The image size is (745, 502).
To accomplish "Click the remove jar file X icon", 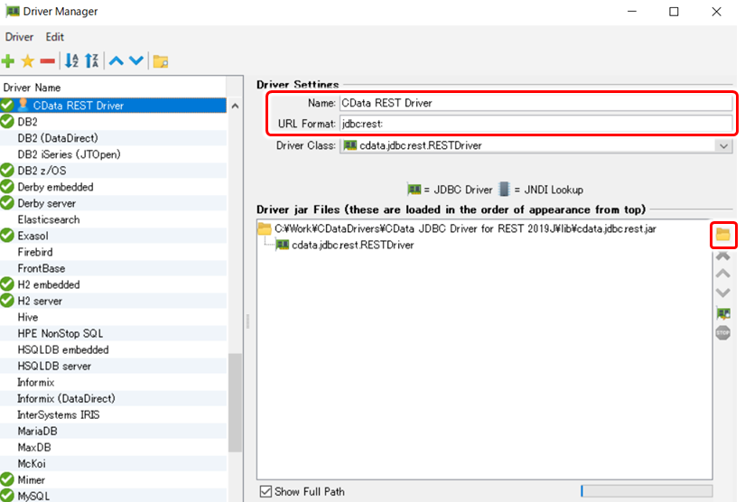I will [723, 256].
